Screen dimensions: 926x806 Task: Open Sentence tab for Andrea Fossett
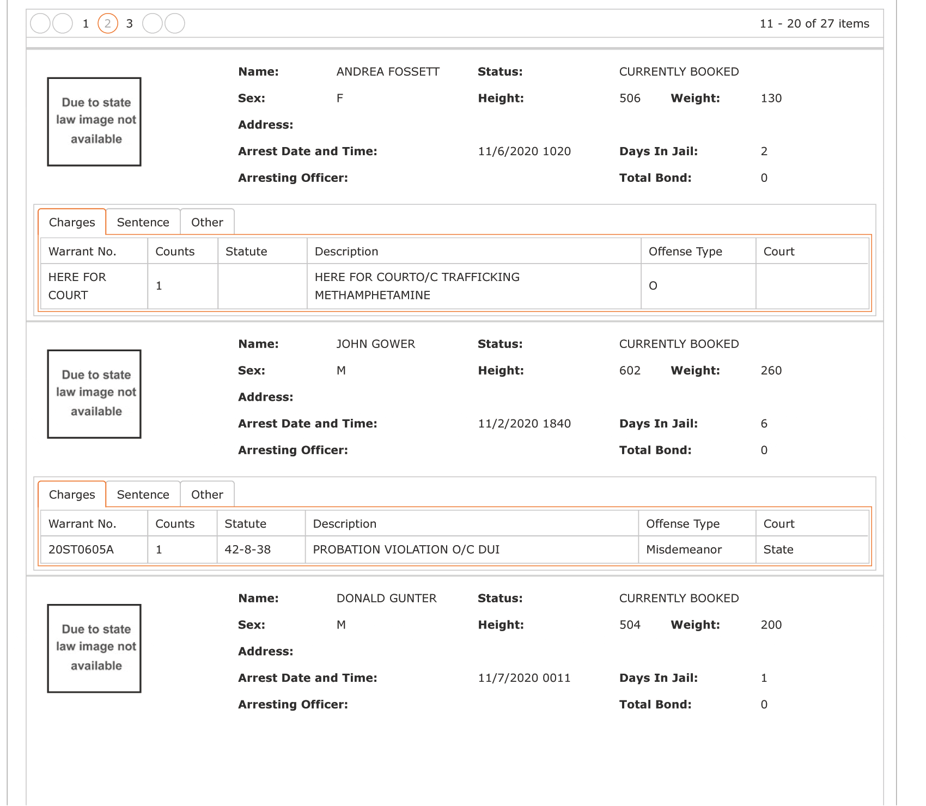[x=143, y=222]
